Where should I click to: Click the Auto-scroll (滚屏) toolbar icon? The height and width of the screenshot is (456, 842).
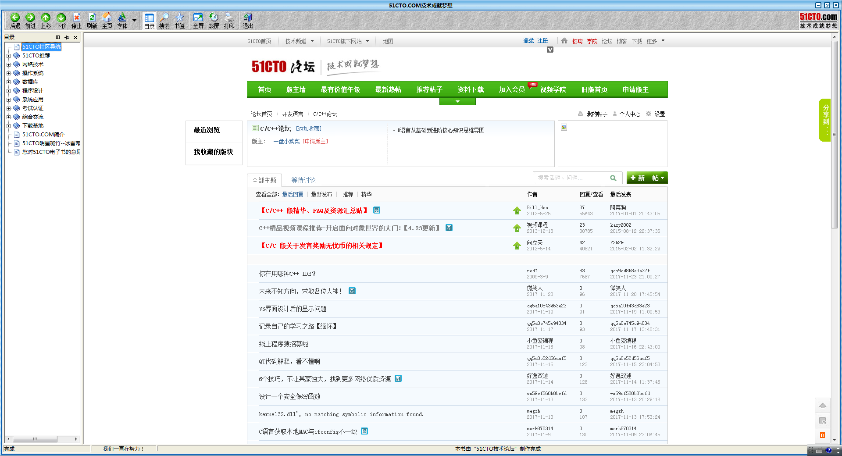point(214,20)
